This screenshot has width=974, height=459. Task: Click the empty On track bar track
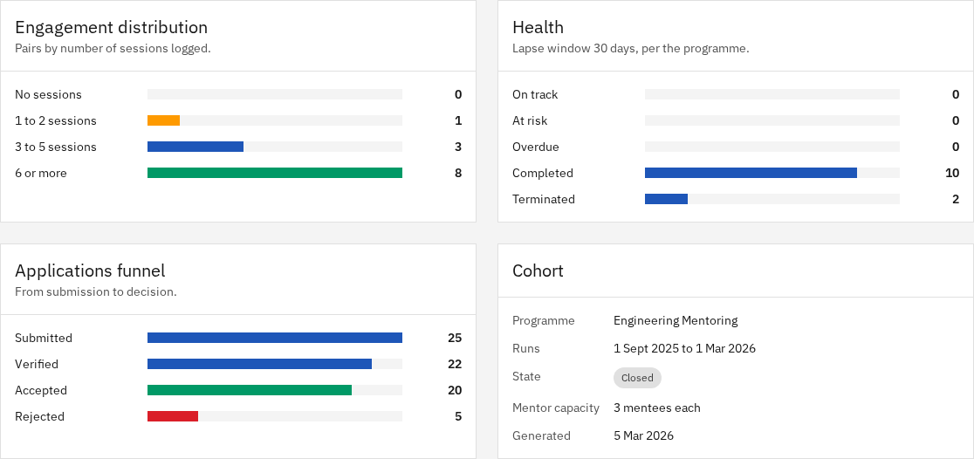coord(772,94)
